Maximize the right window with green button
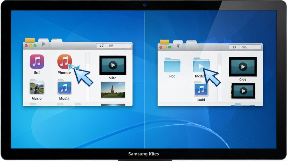This screenshot has width=287, height=161. tap(170, 47)
